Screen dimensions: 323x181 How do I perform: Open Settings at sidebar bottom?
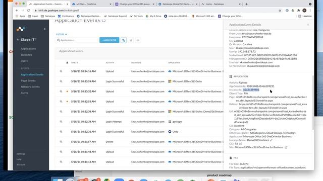click(x=21, y=154)
